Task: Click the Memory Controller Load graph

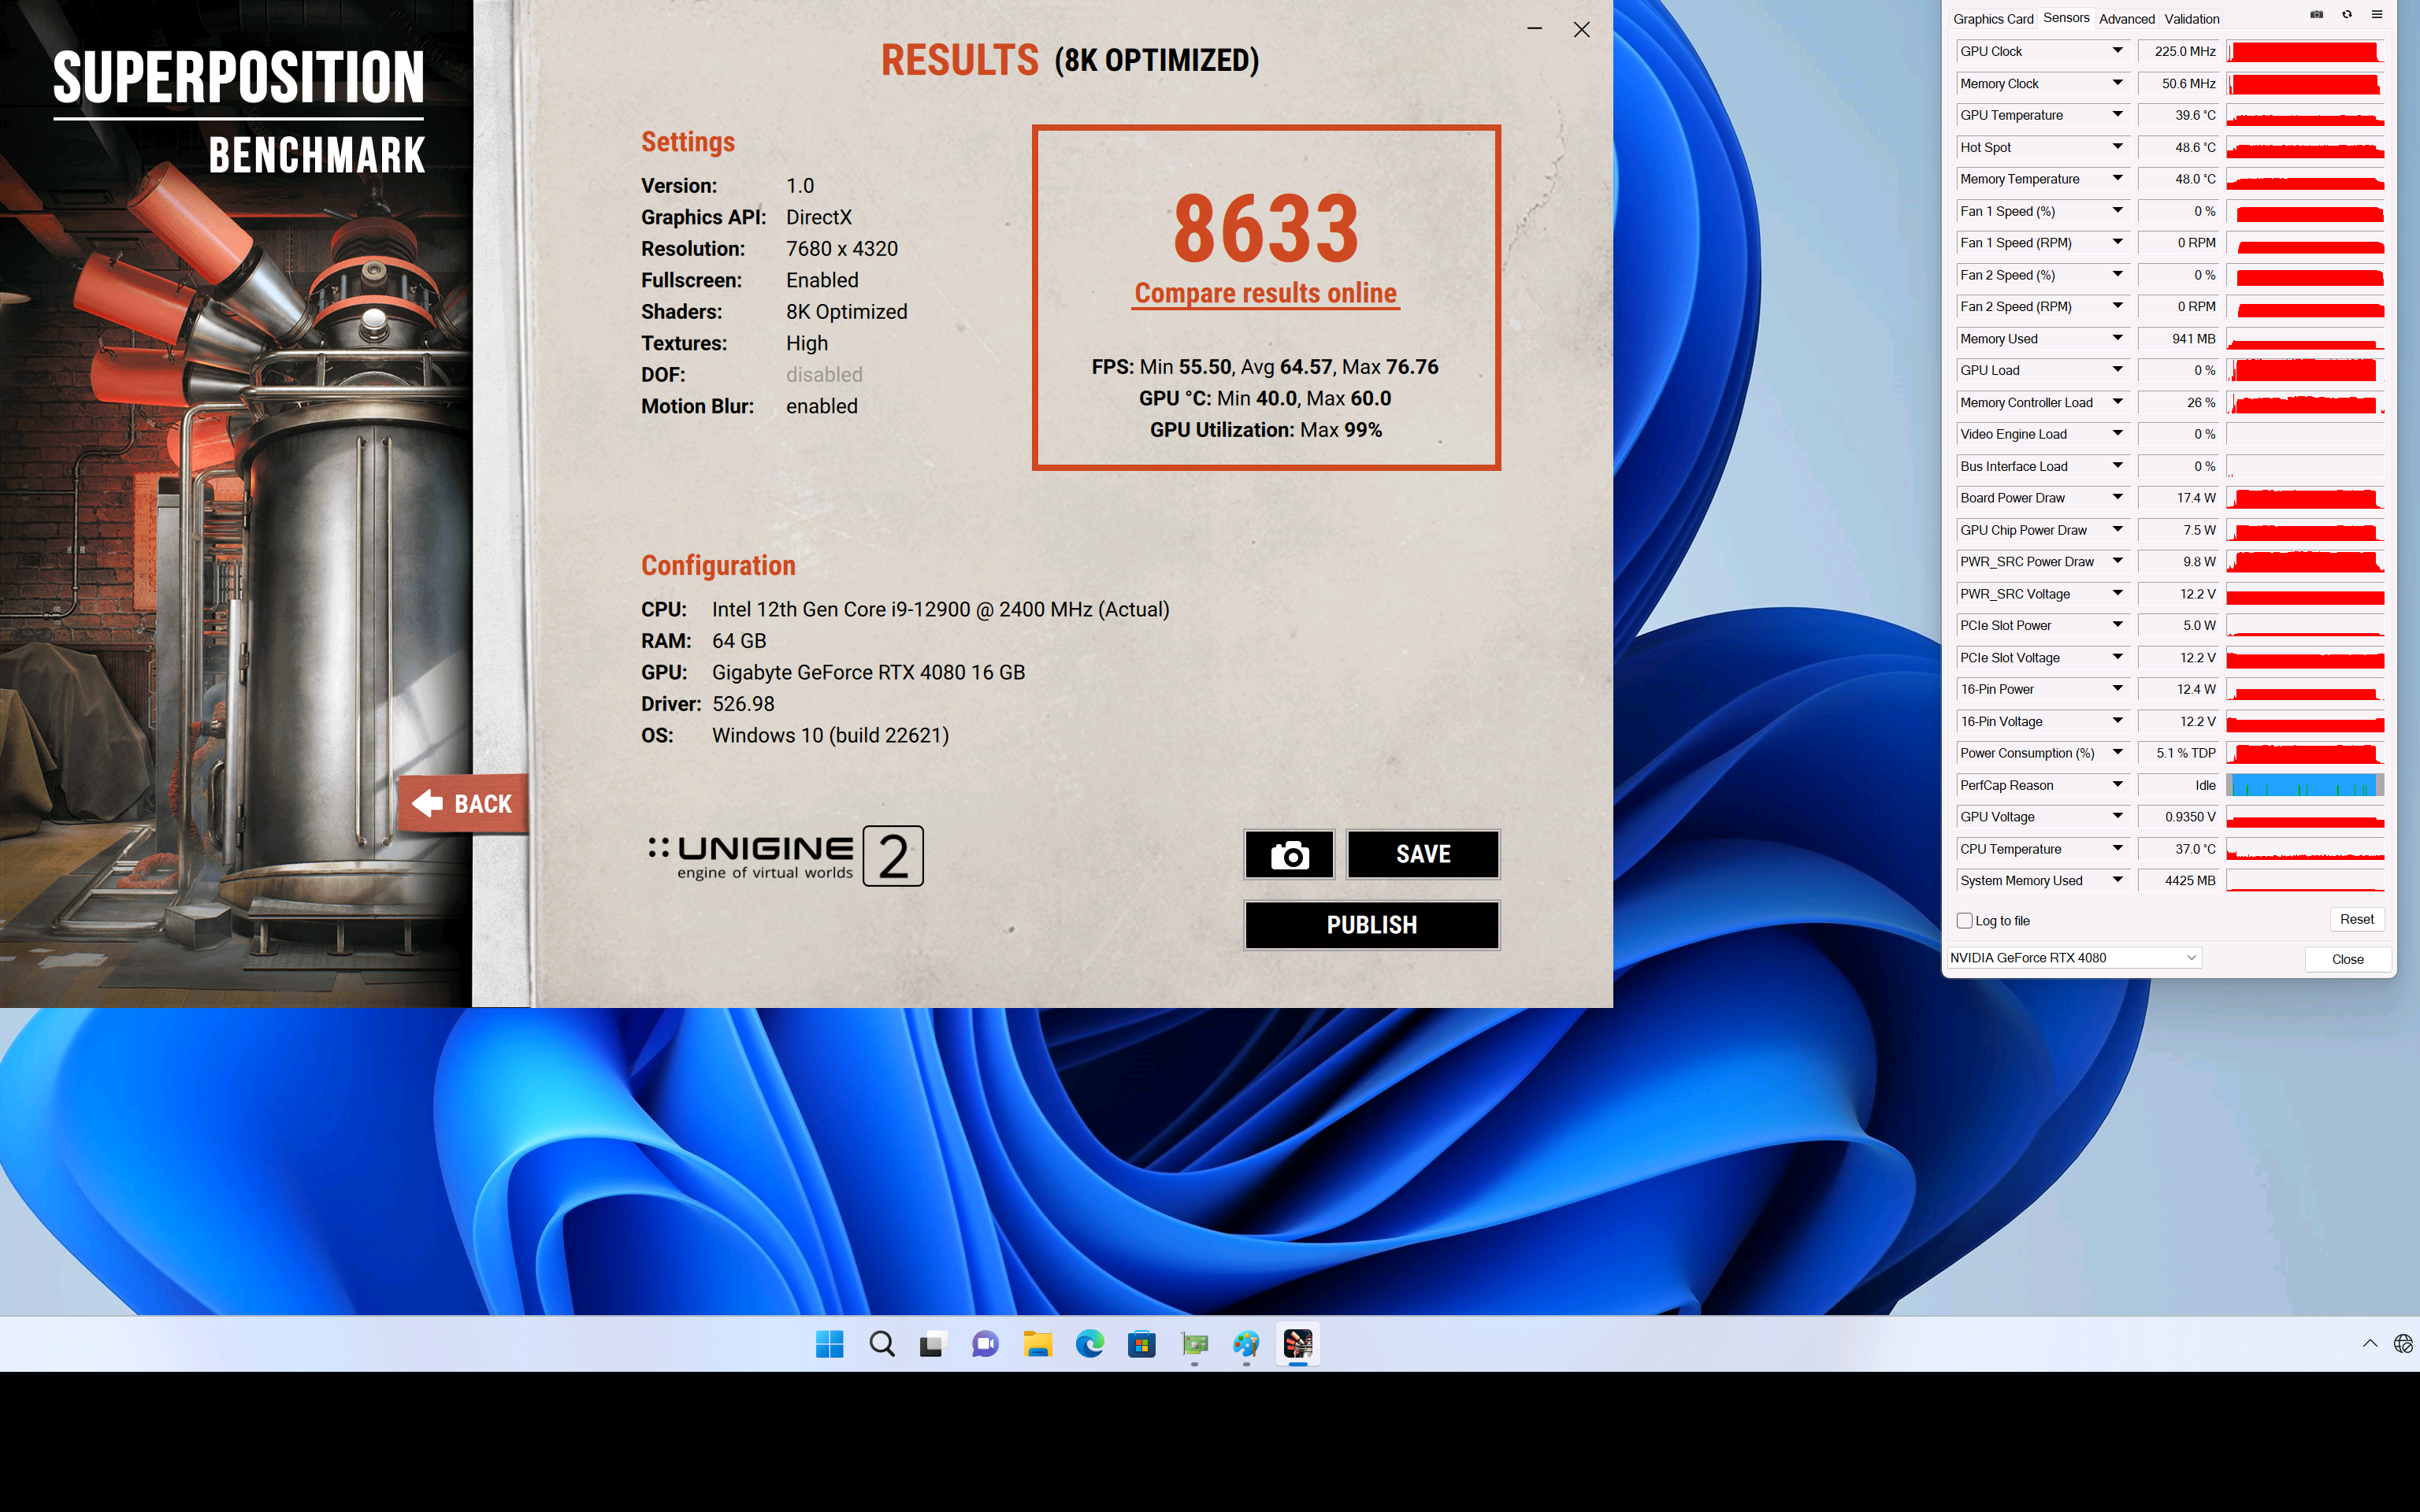Action: [2305, 402]
